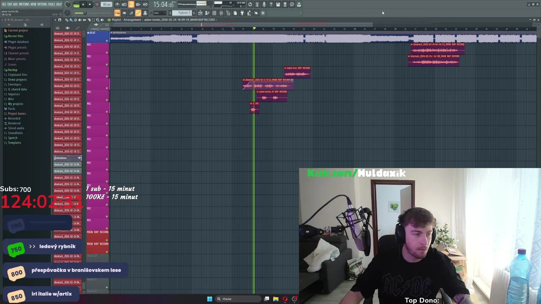Toggle the recording countdown button

point(131,4)
